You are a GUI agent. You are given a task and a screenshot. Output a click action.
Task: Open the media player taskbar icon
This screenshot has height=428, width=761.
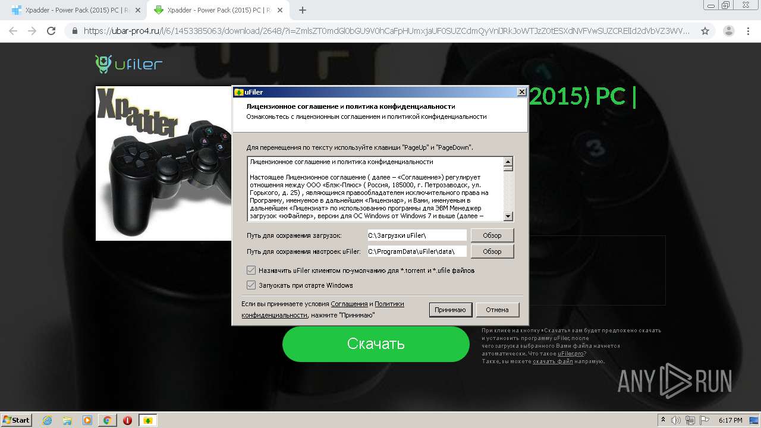(87, 420)
